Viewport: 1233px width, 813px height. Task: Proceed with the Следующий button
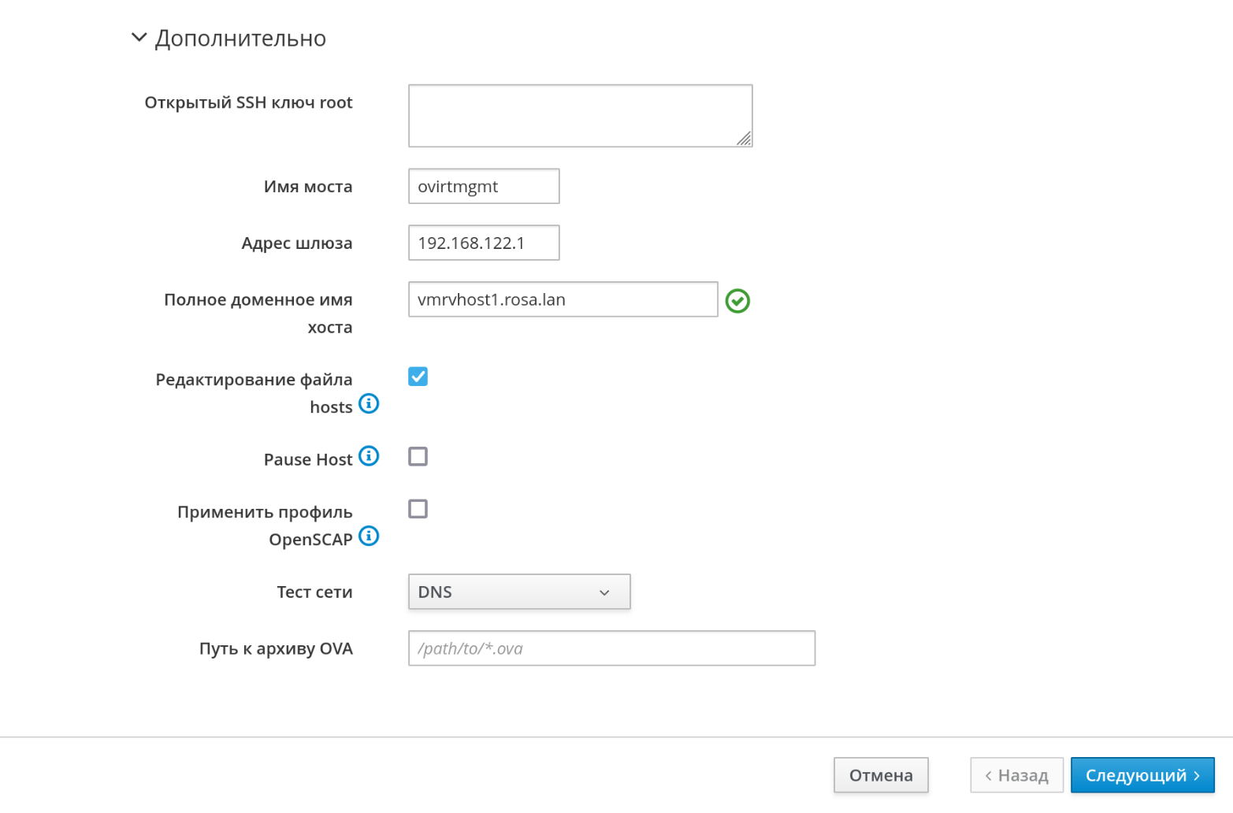coord(1142,775)
